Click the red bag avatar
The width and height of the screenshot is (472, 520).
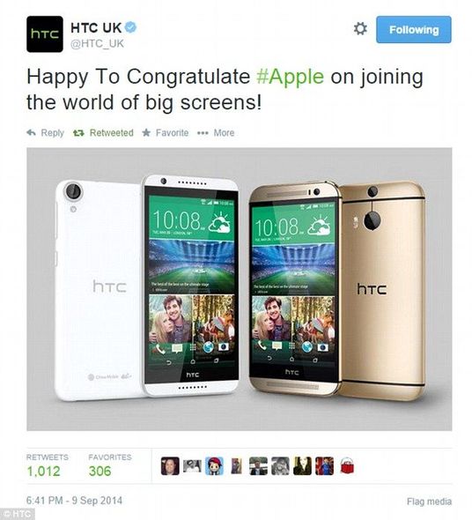point(347,466)
